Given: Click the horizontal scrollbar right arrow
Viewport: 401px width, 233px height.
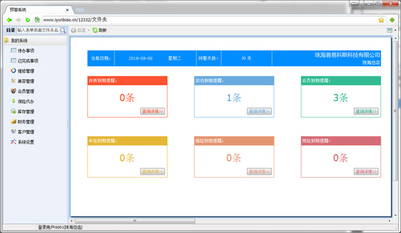Looking at the screenshot, I should (x=390, y=221).
